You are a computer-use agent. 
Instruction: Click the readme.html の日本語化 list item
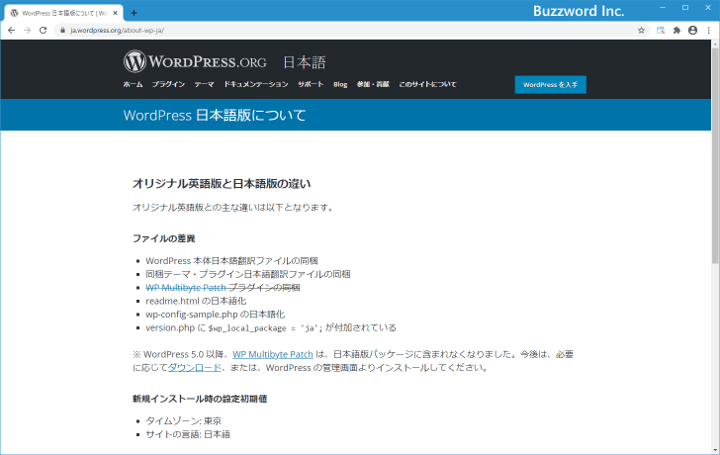(196, 302)
